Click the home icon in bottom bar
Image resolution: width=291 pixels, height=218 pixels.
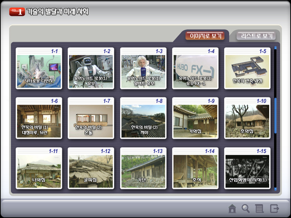click(232, 208)
